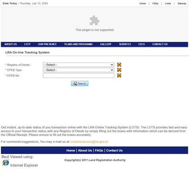Open the EPEB Type dropdown
This screenshot has width=189, height=175.
pos(79,70)
